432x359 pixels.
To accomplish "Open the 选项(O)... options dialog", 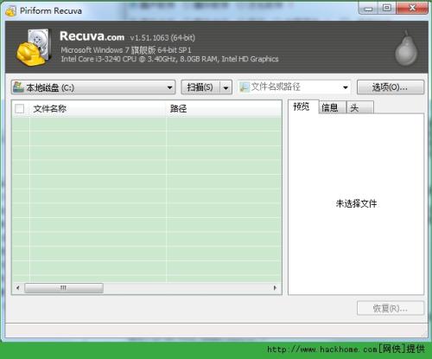I will pos(391,87).
